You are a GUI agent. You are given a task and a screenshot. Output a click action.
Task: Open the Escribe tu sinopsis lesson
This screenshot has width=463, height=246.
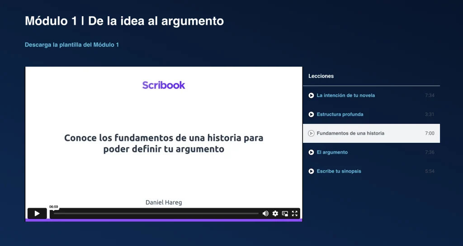coord(339,171)
